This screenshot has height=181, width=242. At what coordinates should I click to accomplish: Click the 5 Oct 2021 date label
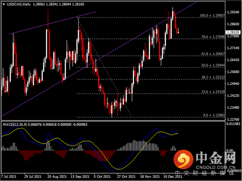pyautogui.click(x=102, y=176)
